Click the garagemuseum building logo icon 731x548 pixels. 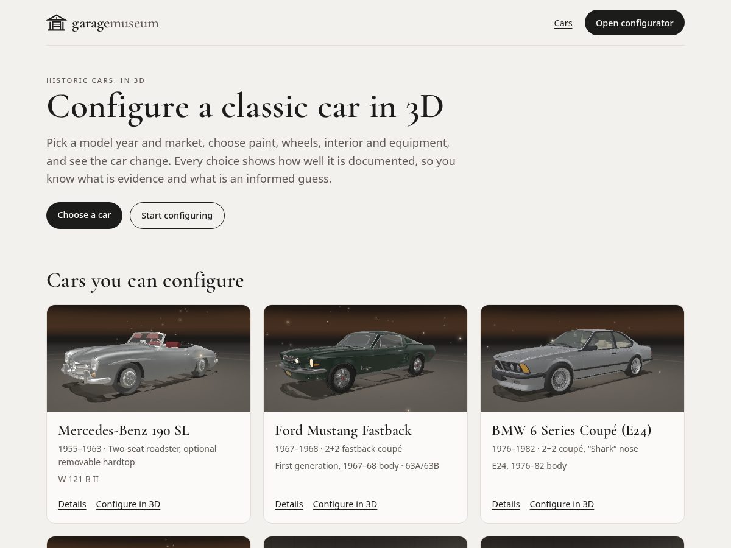point(57,23)
